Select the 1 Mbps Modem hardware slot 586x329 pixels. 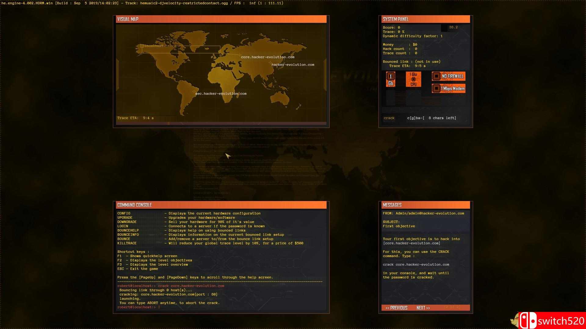448,89
